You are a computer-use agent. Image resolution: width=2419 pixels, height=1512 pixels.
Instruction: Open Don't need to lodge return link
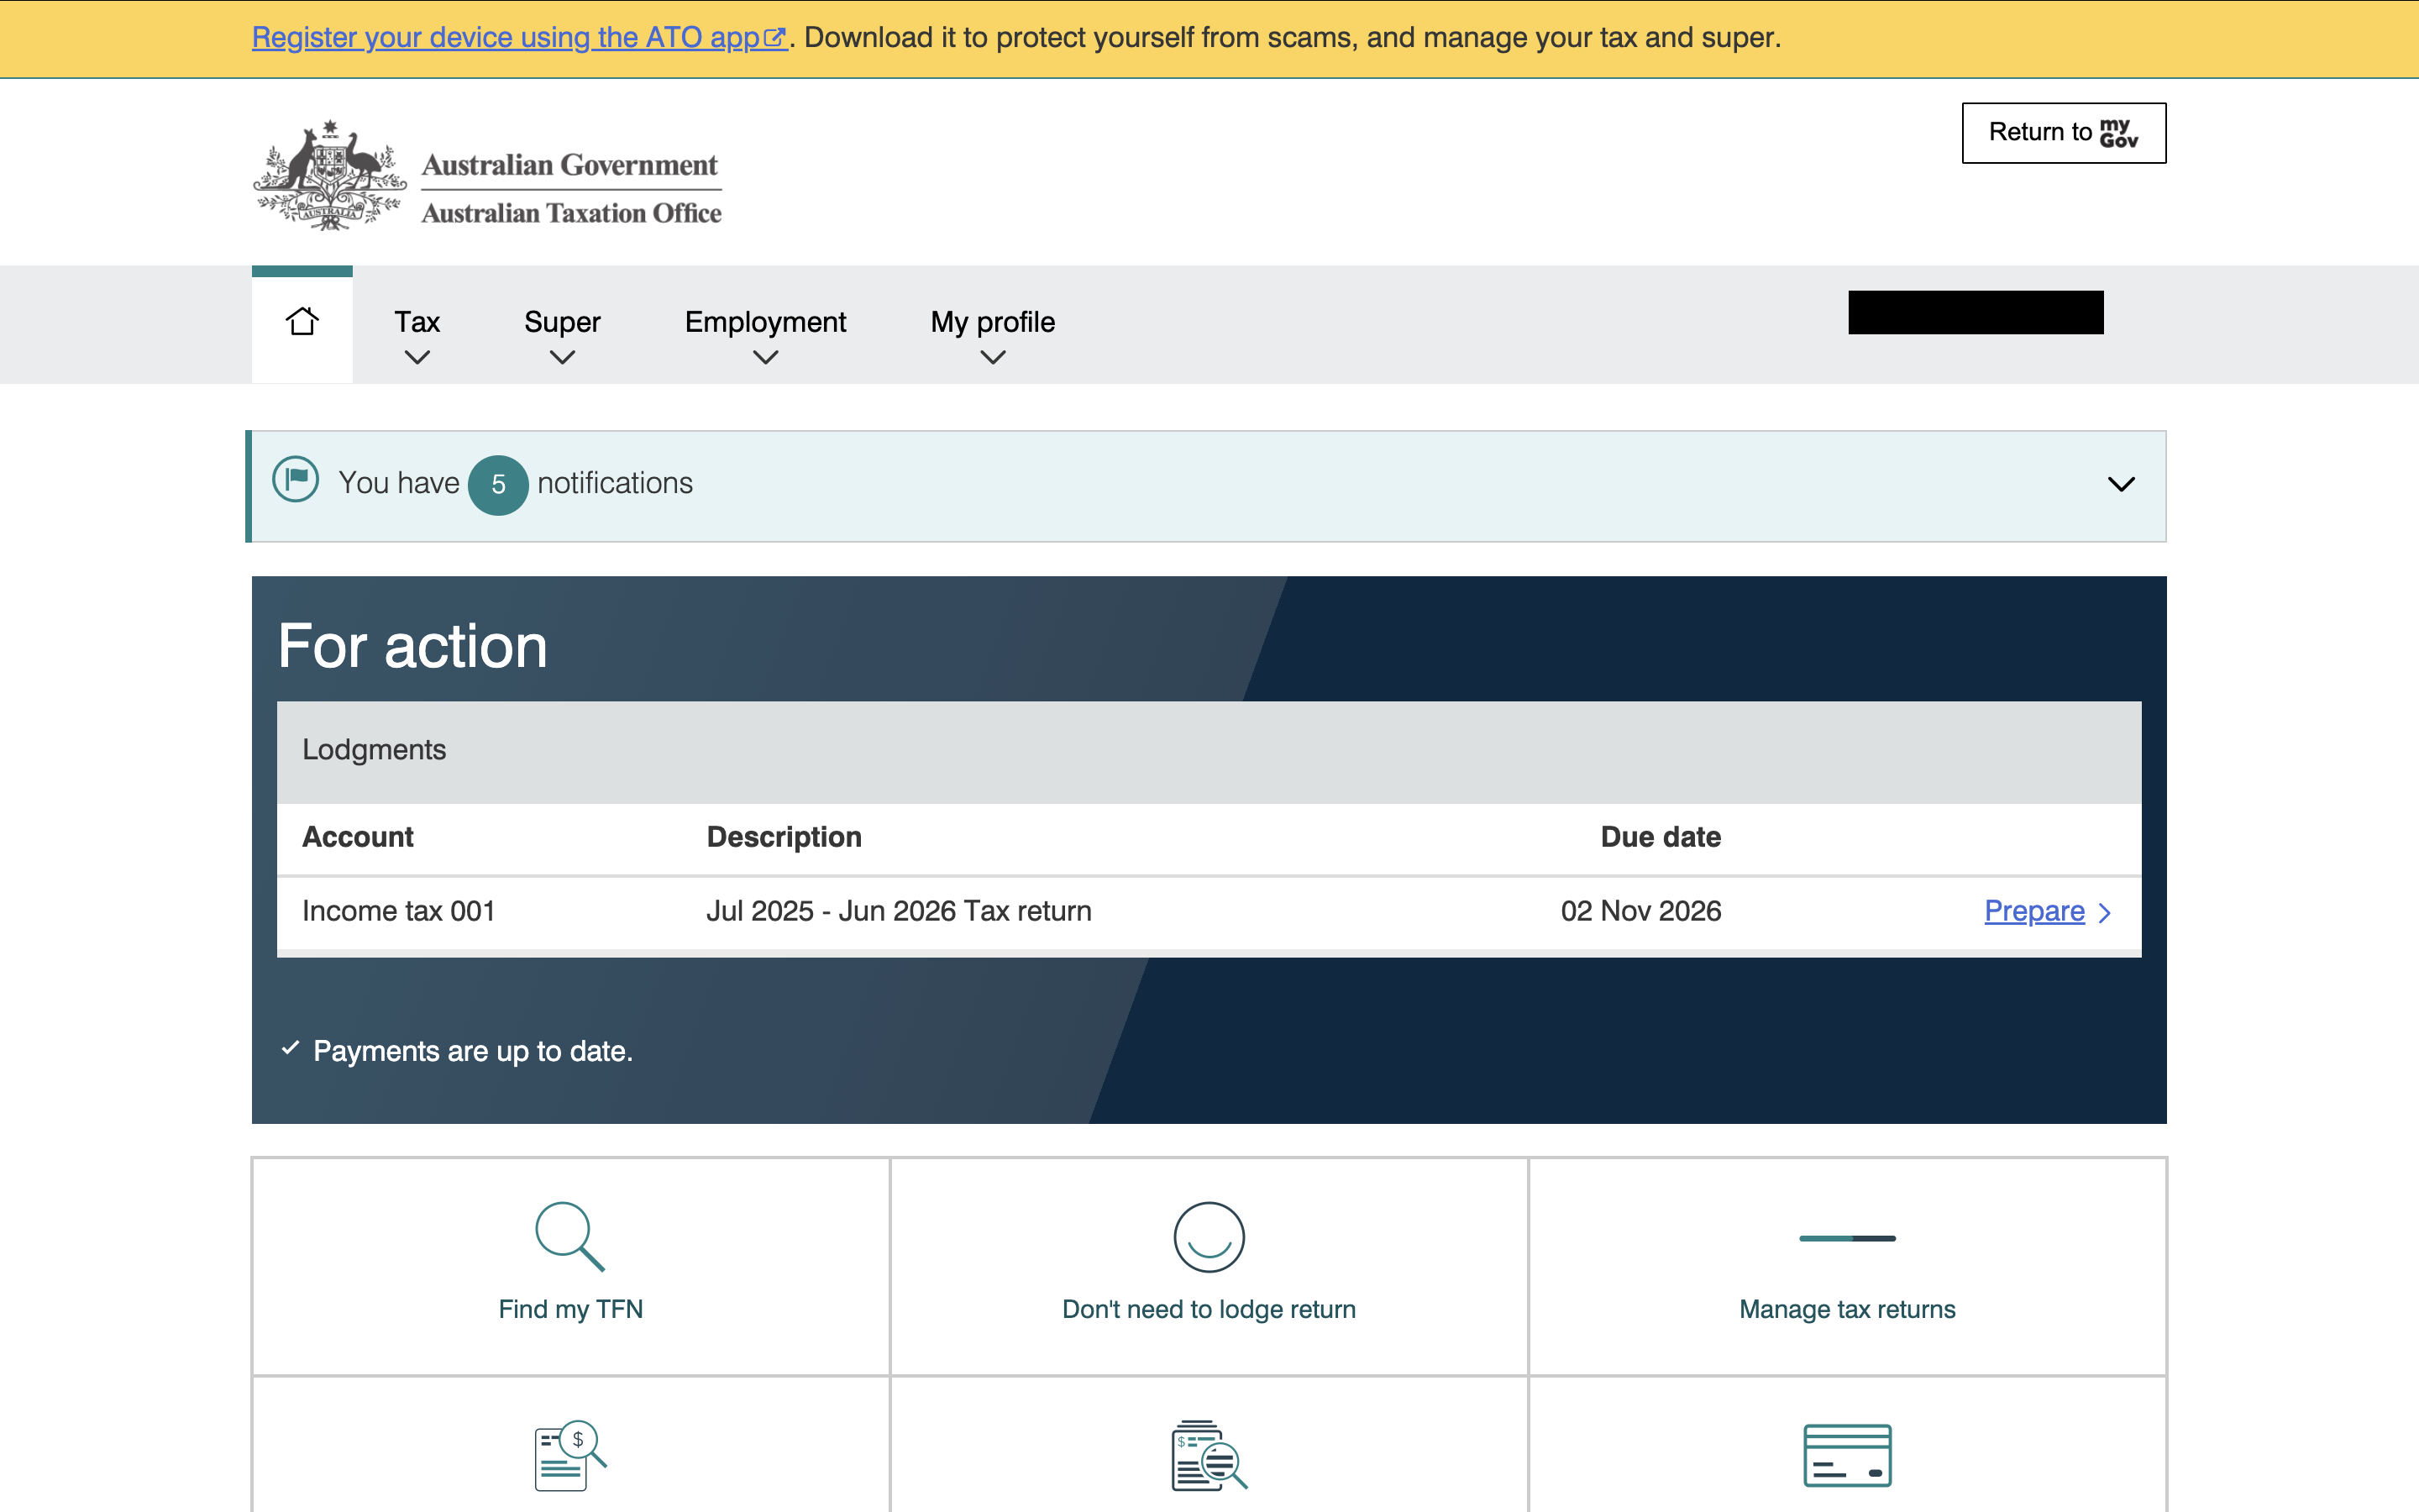(x=1209, y=1309)
